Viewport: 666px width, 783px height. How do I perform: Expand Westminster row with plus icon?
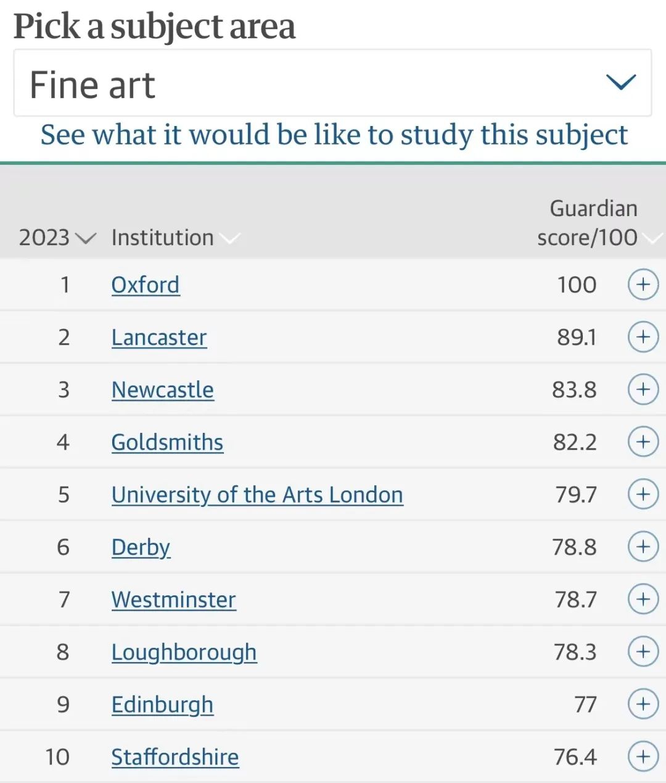tap(643, 600)
